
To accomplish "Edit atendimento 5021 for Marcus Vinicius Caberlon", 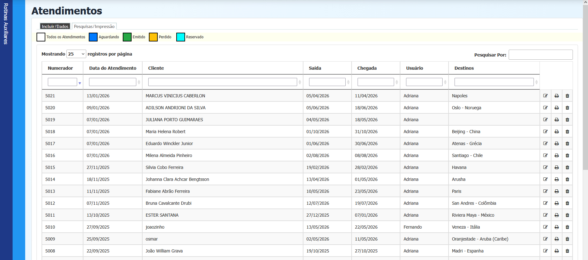I will pos(545,96).
